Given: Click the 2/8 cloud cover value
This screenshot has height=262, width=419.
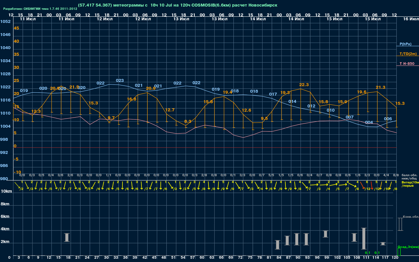Looking at the screenshot, I should pos(204,176).
